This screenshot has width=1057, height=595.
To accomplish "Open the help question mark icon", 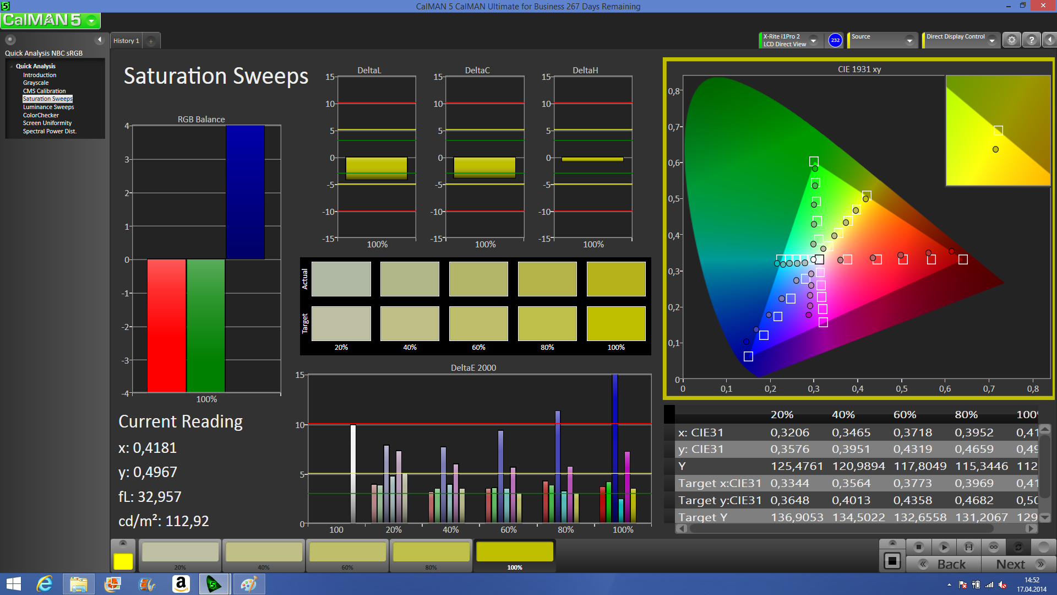I will (1032, 40).
